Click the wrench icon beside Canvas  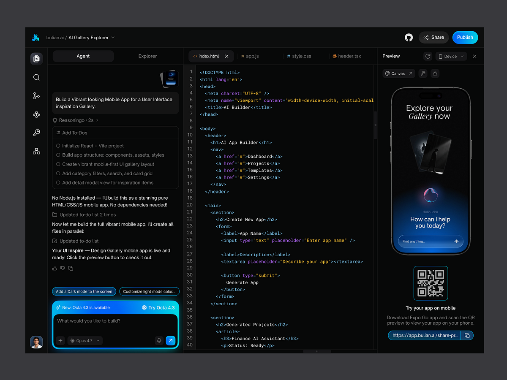423,73
